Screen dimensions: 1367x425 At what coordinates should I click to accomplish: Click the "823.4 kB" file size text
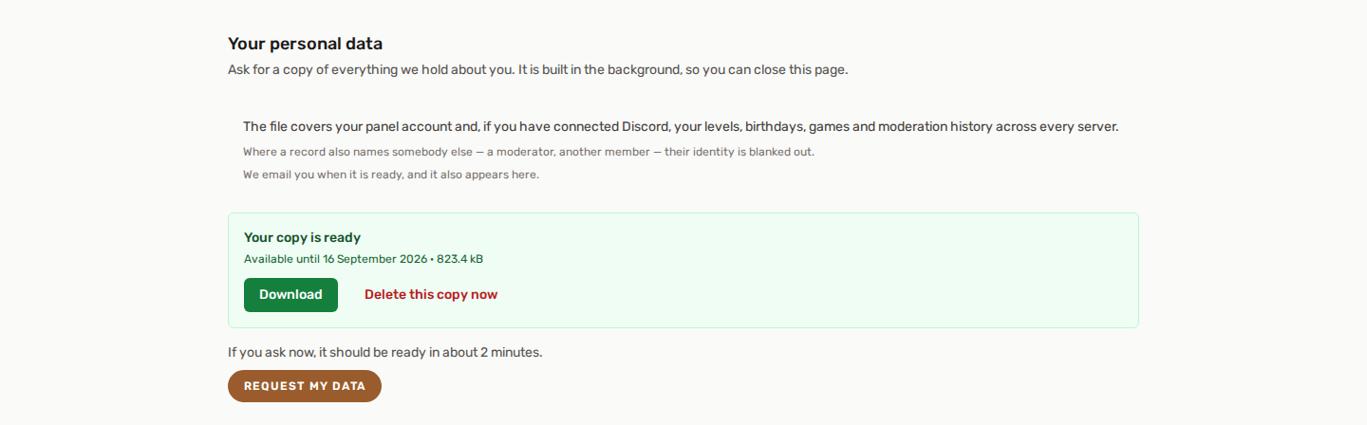(460, 259)
